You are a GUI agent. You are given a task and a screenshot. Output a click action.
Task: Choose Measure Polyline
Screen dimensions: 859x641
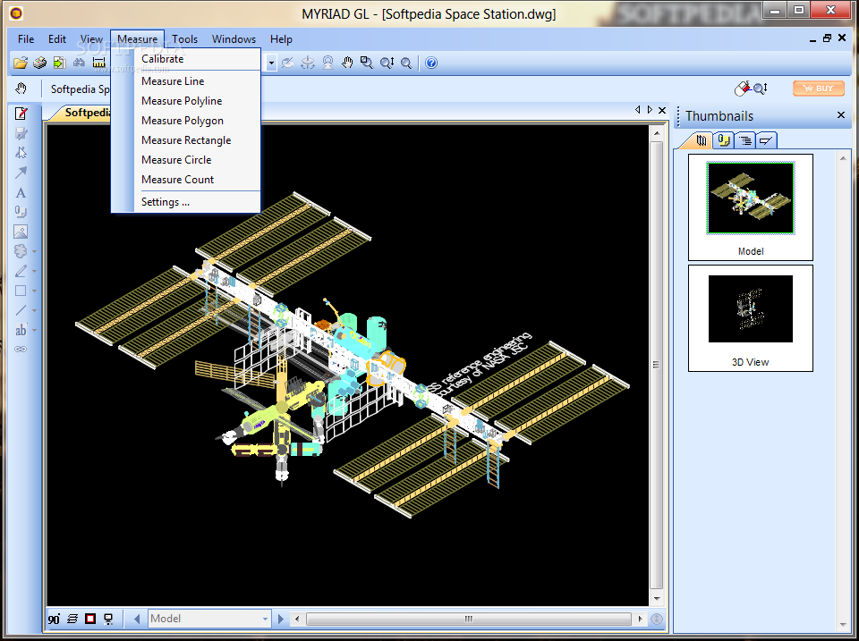coord(186,101)
